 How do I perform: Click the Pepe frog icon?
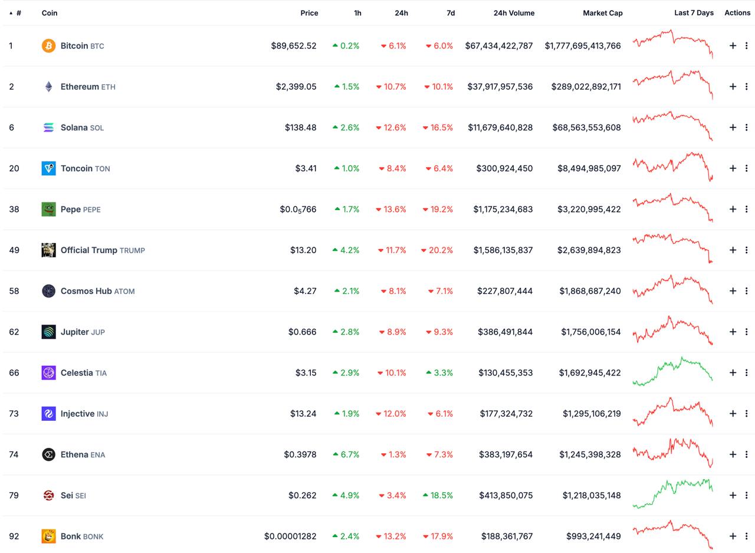[x=48, y=209]
